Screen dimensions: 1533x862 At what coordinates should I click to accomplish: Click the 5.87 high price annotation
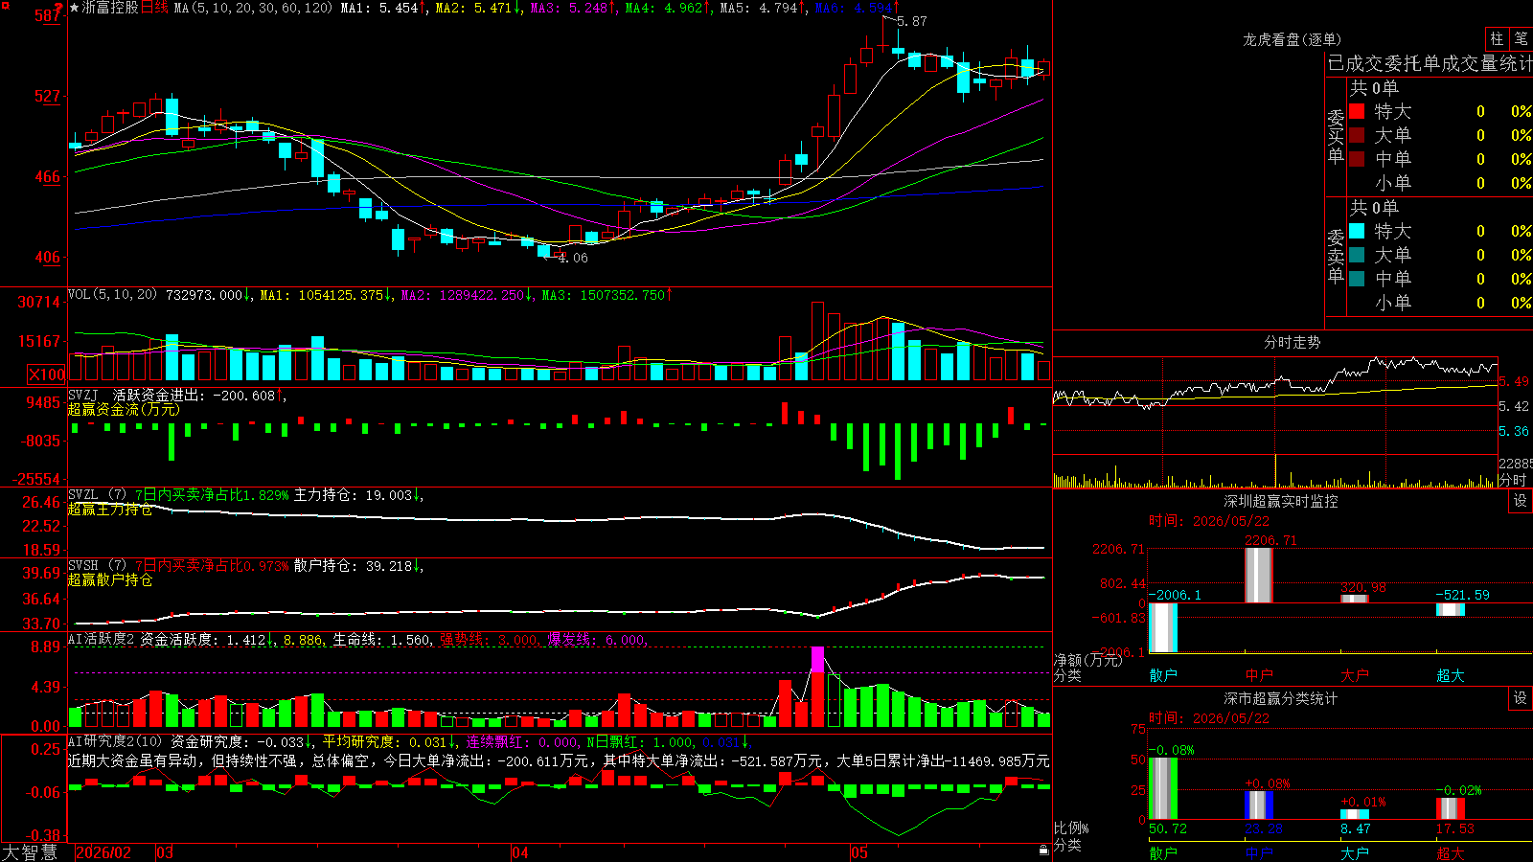[x=912, y=21]
